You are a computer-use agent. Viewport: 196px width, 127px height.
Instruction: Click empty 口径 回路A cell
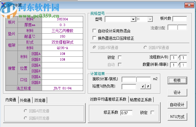click(62, 77)
